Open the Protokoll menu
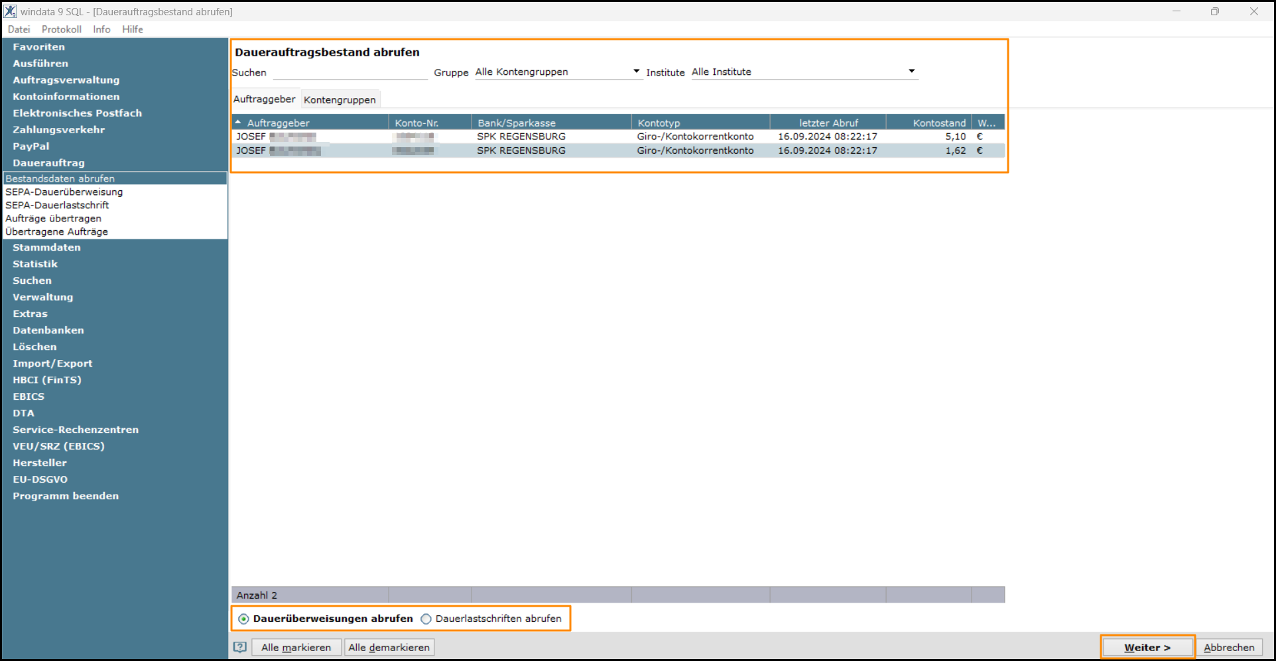Viewport: 1276px width, 661px height. 62,29
